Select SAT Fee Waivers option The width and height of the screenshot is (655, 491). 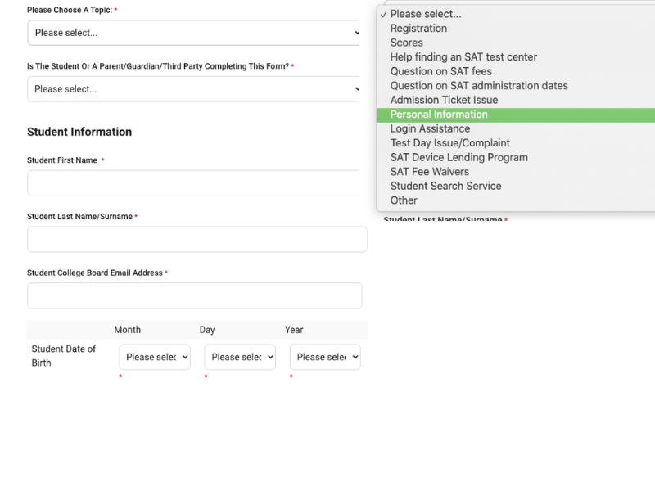[516, 172]
